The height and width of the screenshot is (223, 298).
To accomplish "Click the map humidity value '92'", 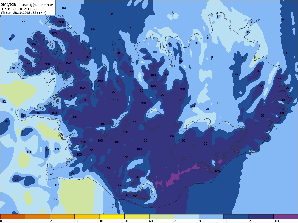I will pos(7,121).
